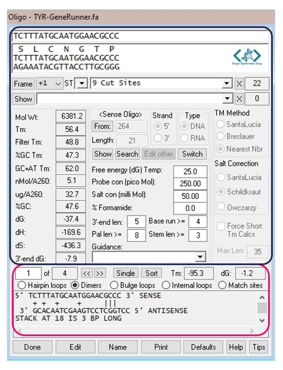
Task: Click the 3'-end dG value -7.9
Action: [x=71, y=258]
